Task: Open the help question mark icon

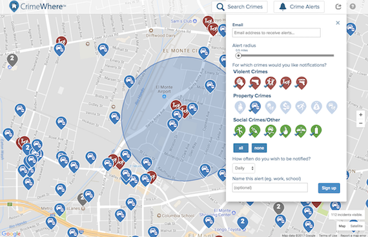Action: 353,6
